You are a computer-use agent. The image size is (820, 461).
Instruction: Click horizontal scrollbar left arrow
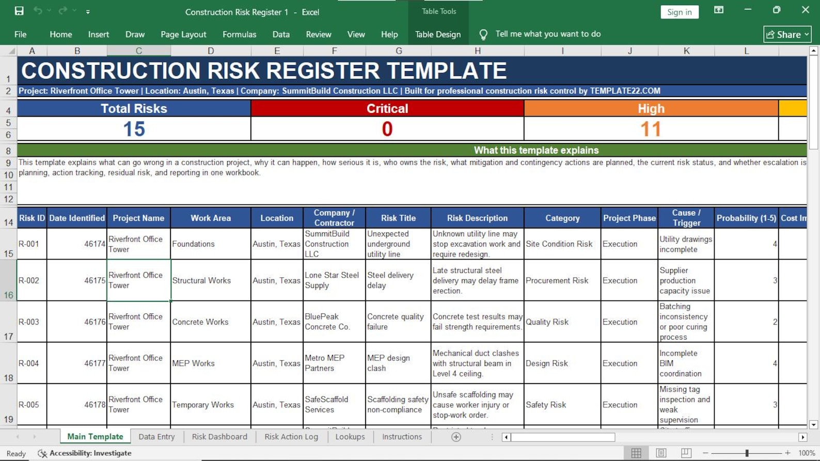point(506,437)
